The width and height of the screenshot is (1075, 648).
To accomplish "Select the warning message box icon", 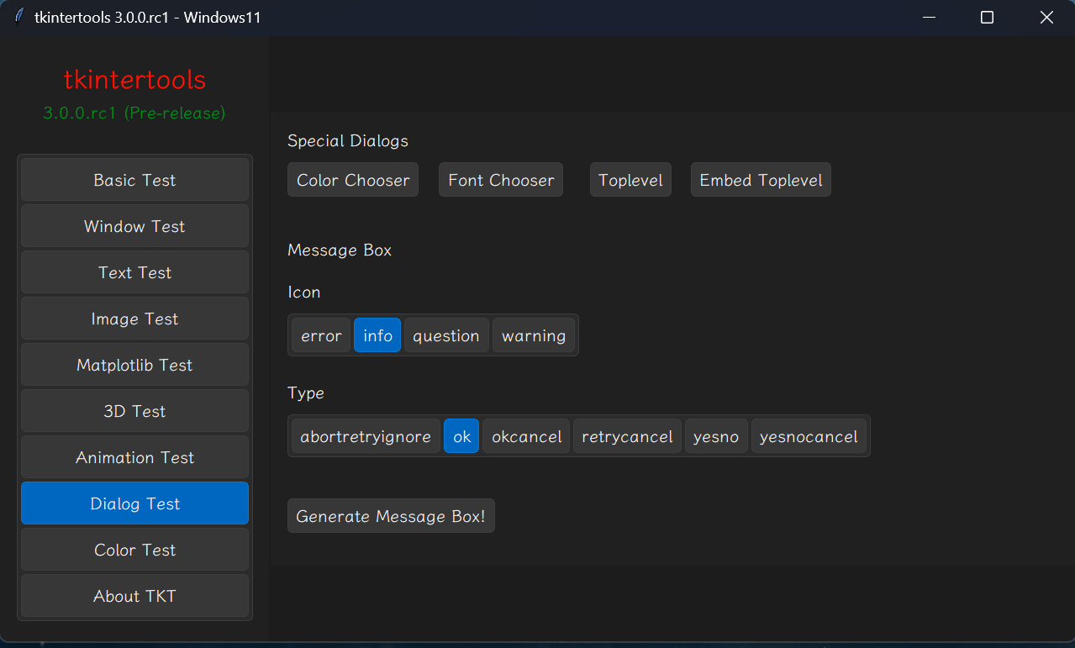I will click(x=534, y=335).
